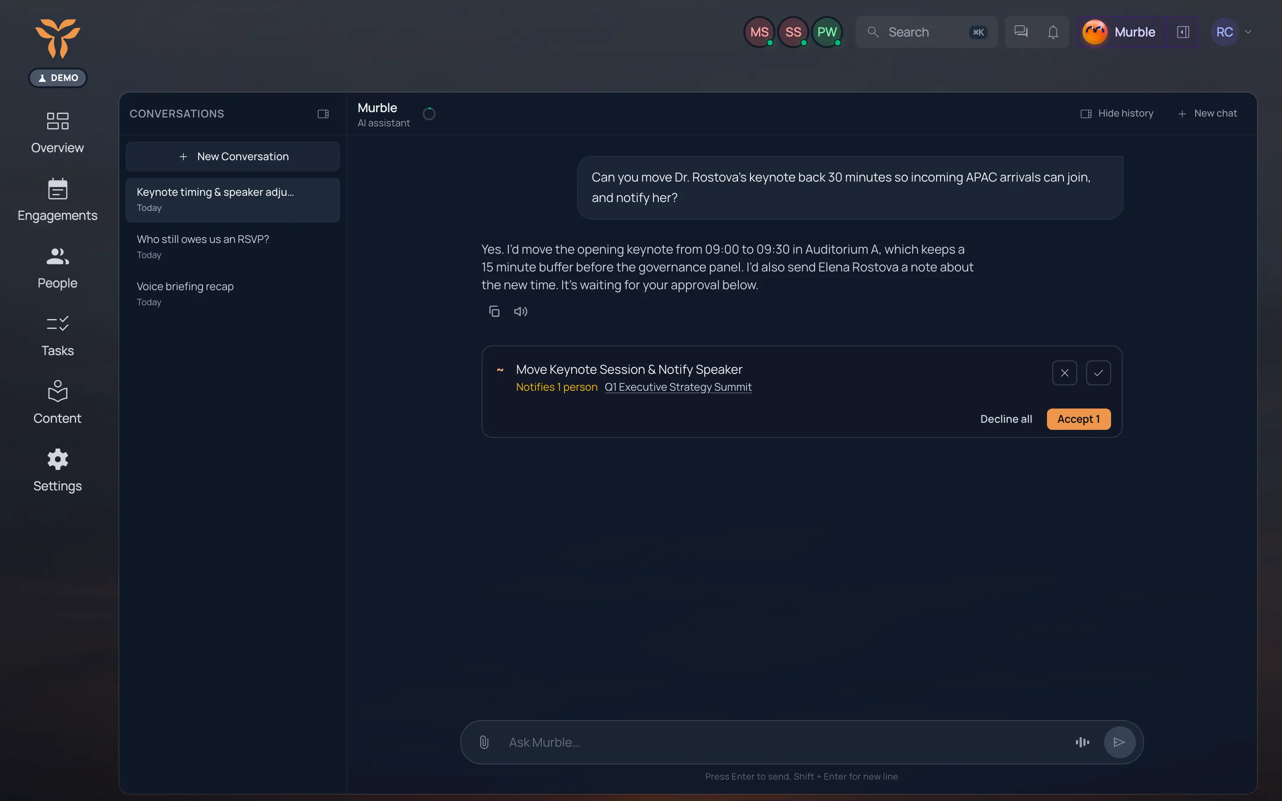Open the Keynote timing & speaker conversation
Screen dimensions: 1282x801
(232, 200)
